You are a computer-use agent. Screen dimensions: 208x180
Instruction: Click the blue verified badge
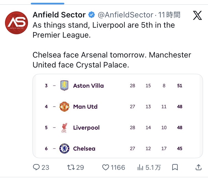[92, 15]
